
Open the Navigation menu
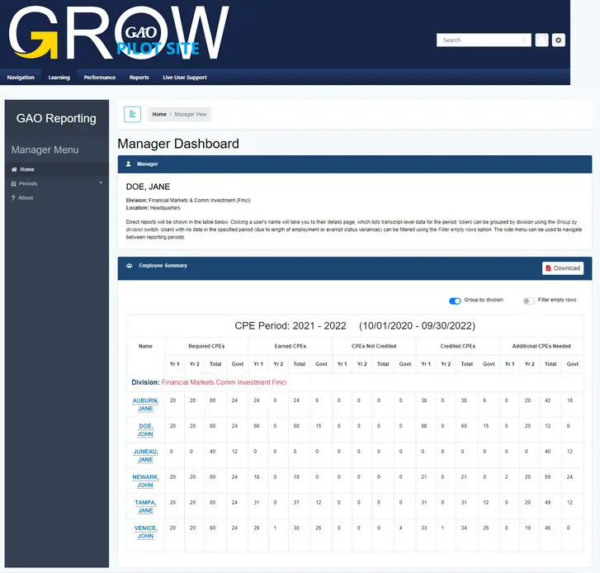[21, 78]
